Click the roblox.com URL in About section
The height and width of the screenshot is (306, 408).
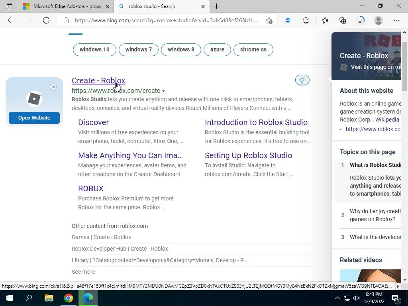pos(373,129)
